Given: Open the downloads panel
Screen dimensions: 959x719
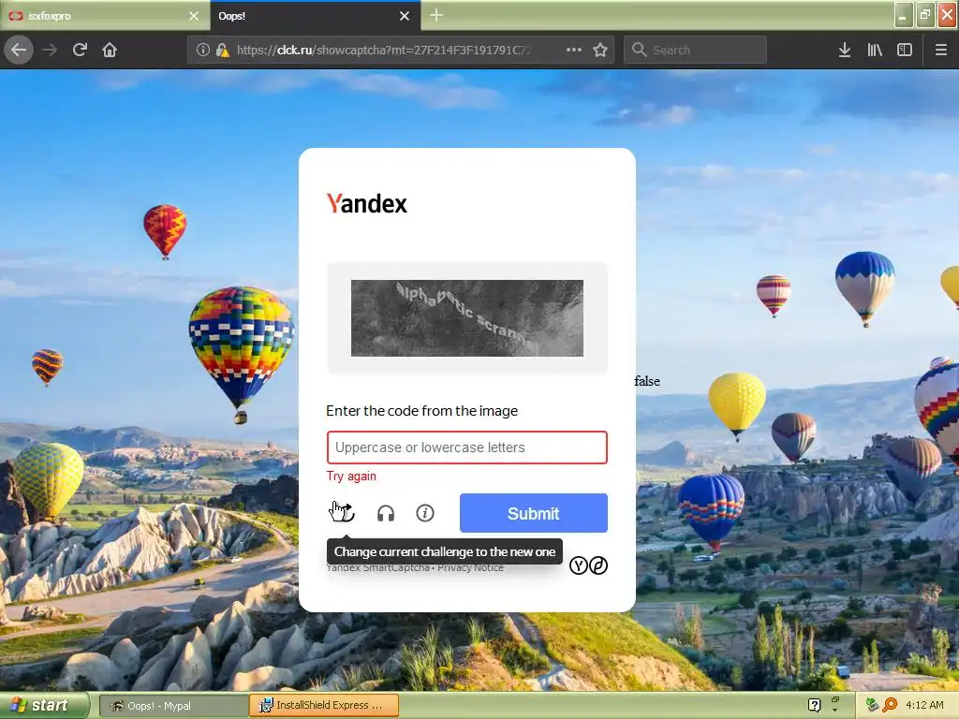Looking at the screenshot, I should (845, 50).
